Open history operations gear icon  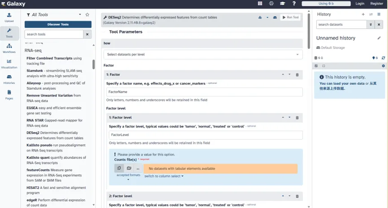[x=384, y=66]
